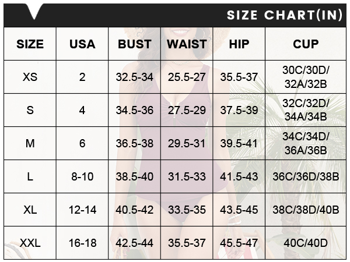Click the SIZE CHART(IN) title text
The image size is (350, 262).
coord(285,15)
